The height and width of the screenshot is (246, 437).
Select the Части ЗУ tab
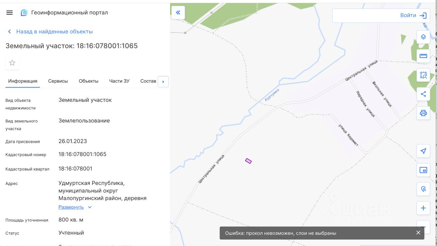click(x=119, y=81)
